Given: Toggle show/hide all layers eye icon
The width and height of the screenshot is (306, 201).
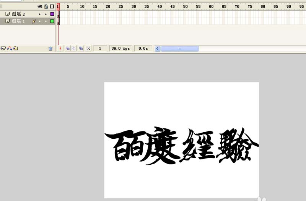Looking at the screenshot, I should (40, 6).
